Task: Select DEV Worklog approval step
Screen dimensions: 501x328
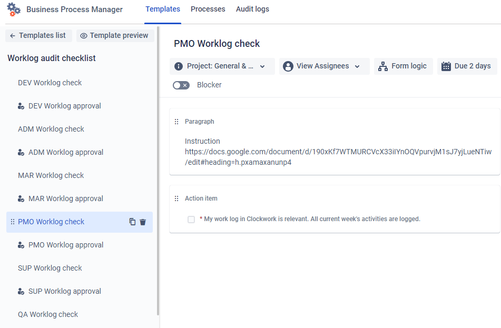Action: (65, 106)
